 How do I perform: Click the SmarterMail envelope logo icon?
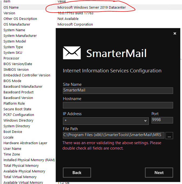coord(72,53)
